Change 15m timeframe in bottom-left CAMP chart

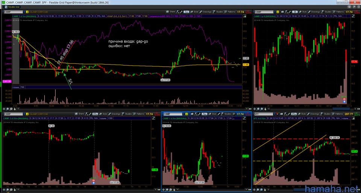(x=95, y=114)
